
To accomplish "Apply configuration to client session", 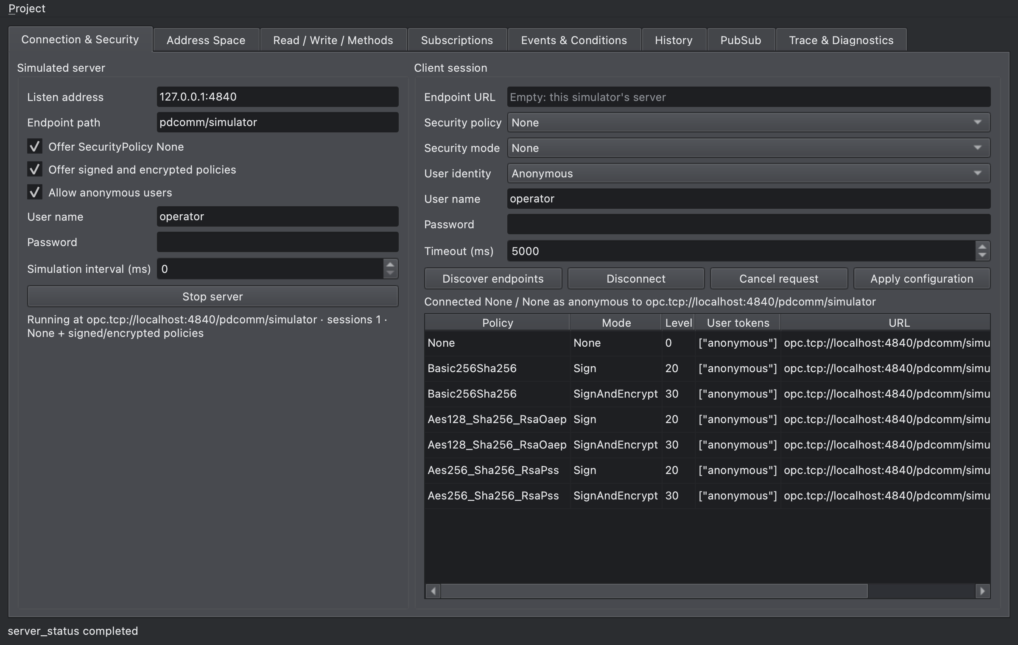I will pos(922,279).
